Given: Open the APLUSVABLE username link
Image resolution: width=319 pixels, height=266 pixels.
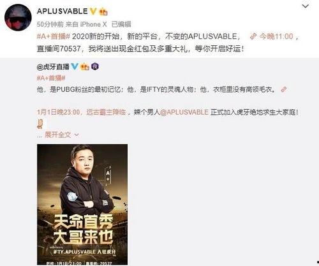Looking at the screenshot, I should pyautogui.click(x=62, y=11).
